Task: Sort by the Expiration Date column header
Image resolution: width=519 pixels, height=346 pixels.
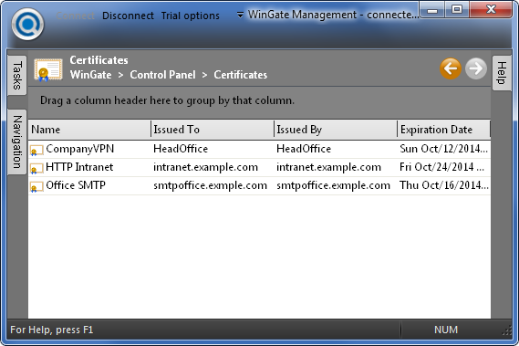Action: 444,130
